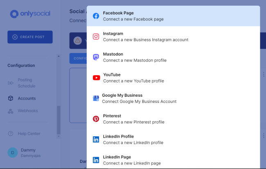Click sidebar scrollbar up arrow
266x169 pixels.
pos(59,56)
